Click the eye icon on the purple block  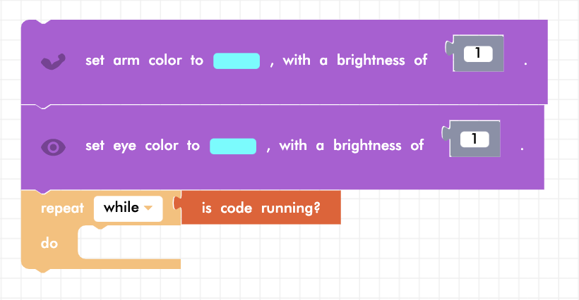point(54,146)
